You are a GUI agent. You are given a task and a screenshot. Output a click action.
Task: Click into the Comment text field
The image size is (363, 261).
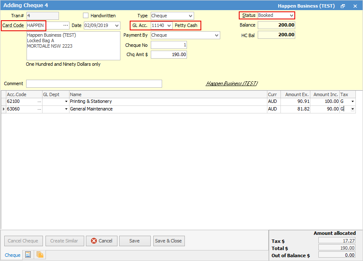94,83
